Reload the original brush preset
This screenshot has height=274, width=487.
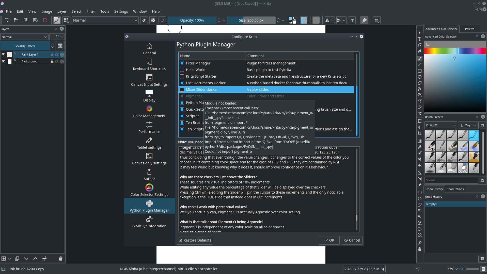point(162,20)
